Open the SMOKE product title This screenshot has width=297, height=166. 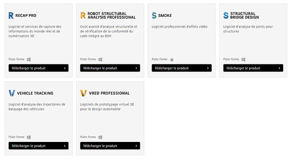165,15
